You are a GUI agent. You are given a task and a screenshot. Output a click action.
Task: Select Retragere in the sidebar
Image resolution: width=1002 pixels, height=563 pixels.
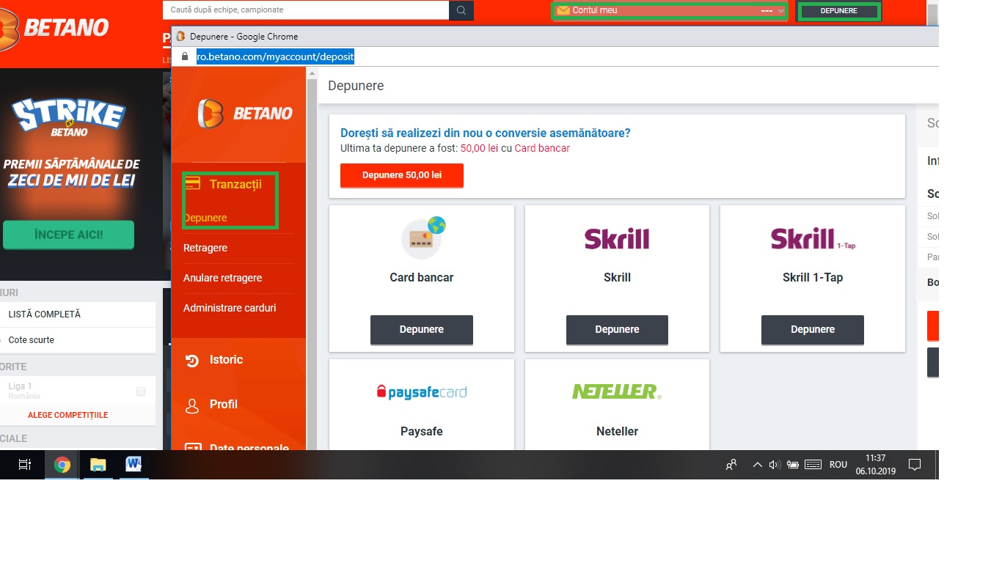pyautogui.click(x=205, y=248)
